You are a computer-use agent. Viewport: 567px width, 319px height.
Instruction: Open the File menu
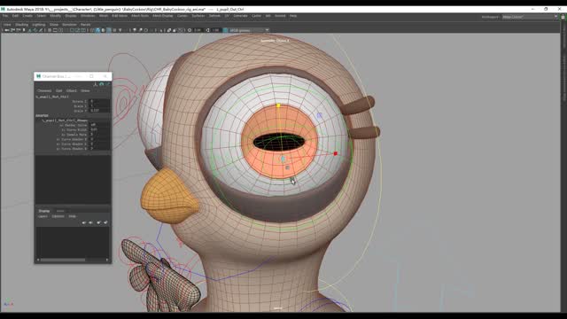(x=5, y=16)
